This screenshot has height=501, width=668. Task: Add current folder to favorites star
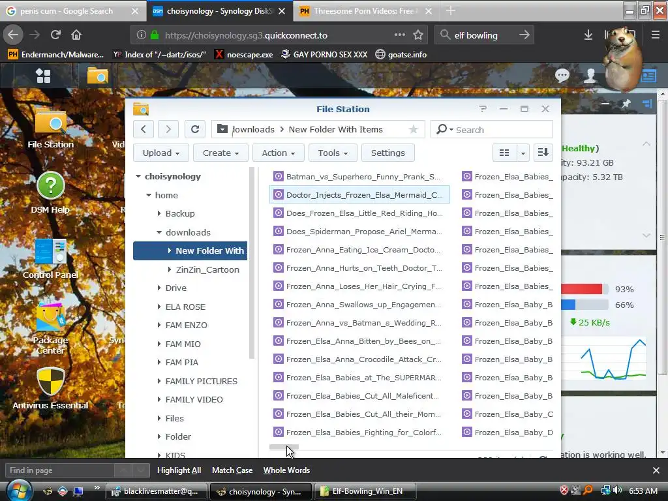click(413, 130)
